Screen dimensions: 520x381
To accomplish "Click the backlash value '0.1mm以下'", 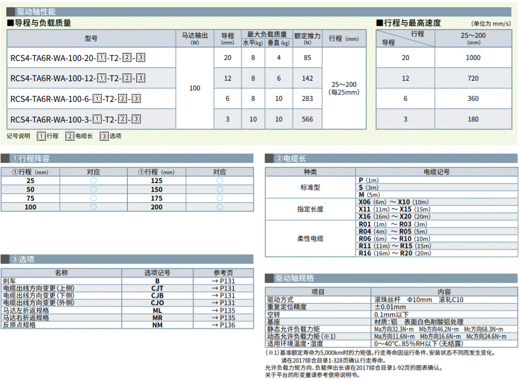I will 392,314.
